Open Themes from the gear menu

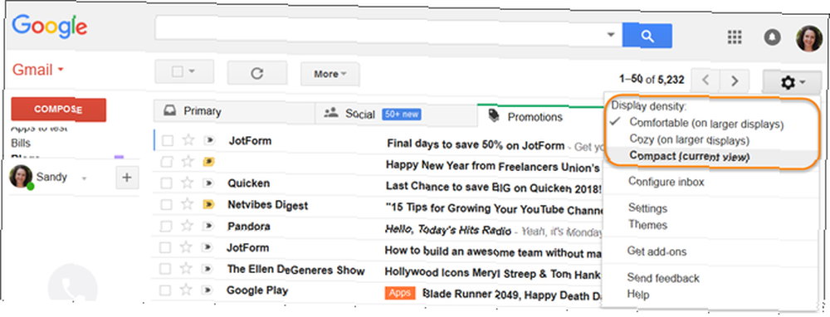tap(647, 225)
